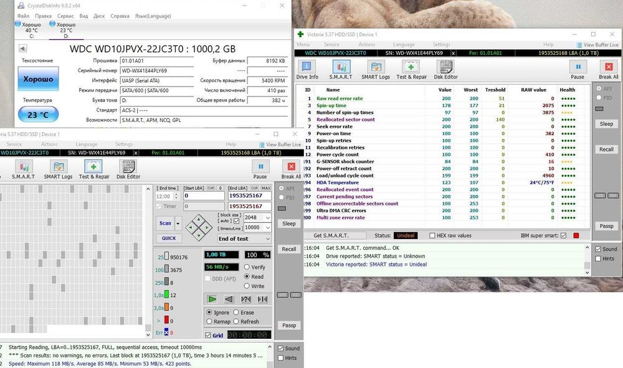Open Settings menu in Victoria scan window
623x368 pixels.
124,144
